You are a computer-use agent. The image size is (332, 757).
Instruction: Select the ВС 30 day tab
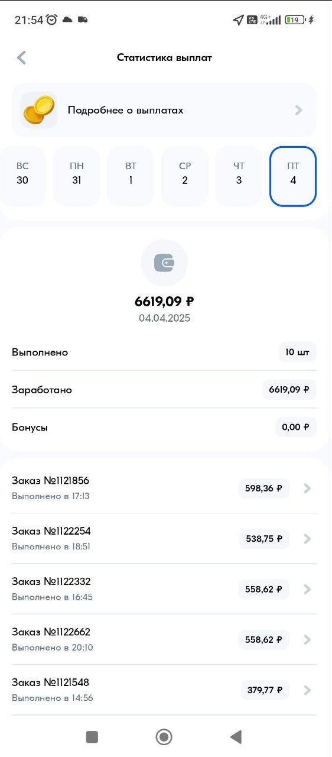coord(22,176)
